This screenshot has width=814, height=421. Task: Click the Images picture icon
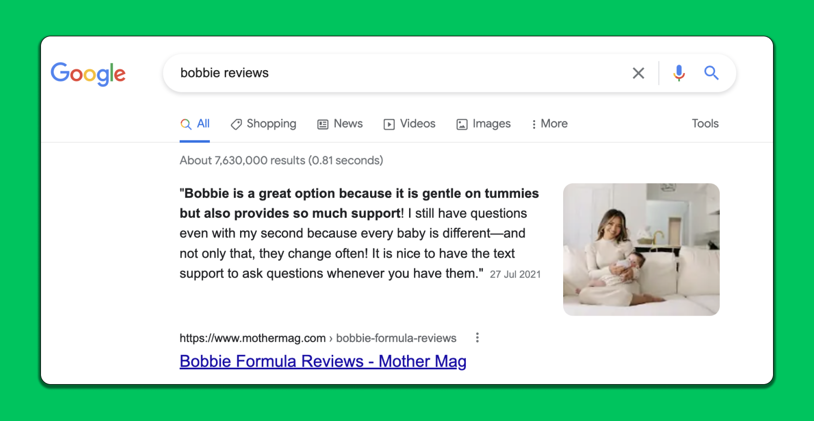coord(462,124)
